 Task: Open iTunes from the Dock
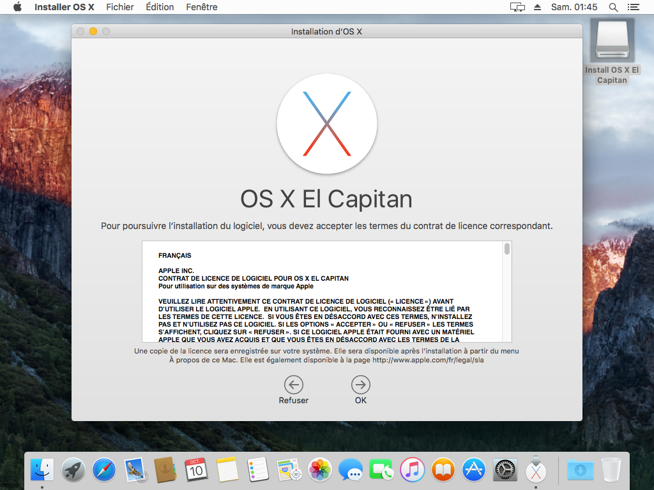(412, 470)
